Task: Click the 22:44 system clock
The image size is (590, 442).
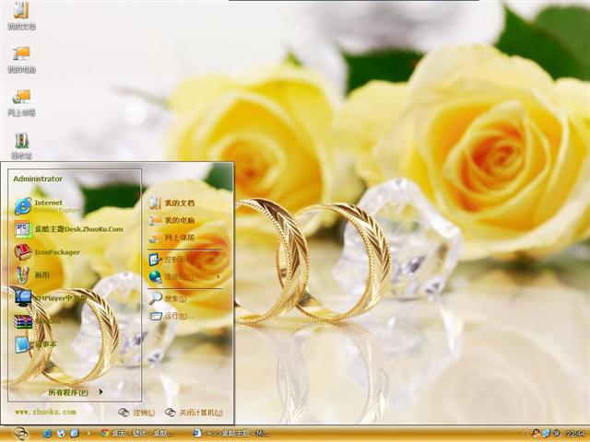Action: [x=575, y=434]
